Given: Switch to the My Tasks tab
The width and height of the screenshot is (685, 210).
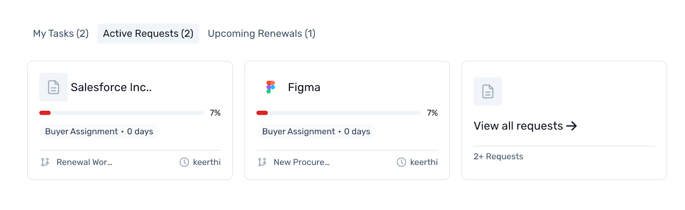Looking at the screenshot, I should point(61,33).
